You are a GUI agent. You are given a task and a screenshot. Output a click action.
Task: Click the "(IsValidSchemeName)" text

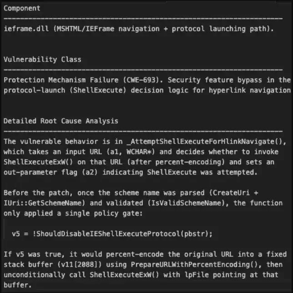153,203
